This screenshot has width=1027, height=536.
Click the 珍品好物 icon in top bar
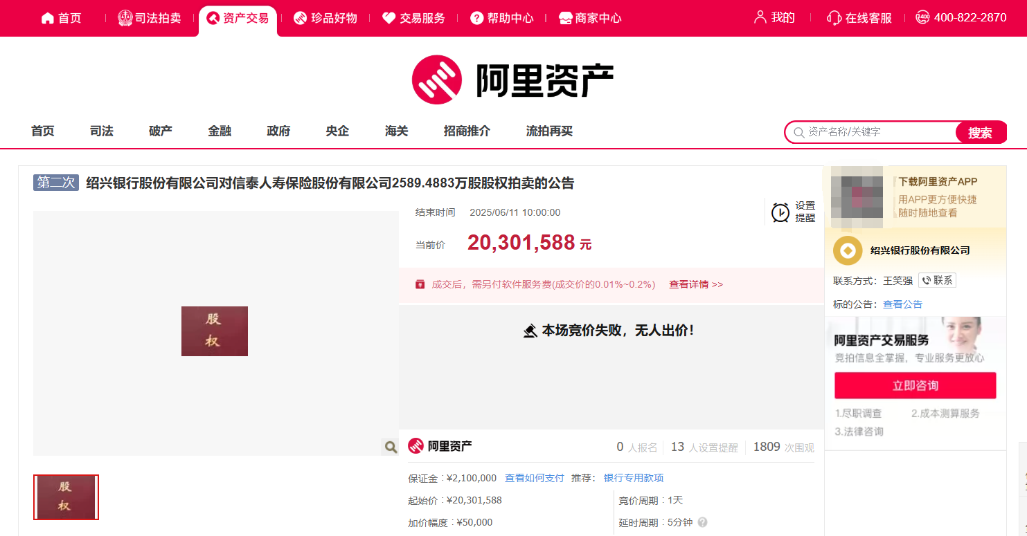click(300, 18)
